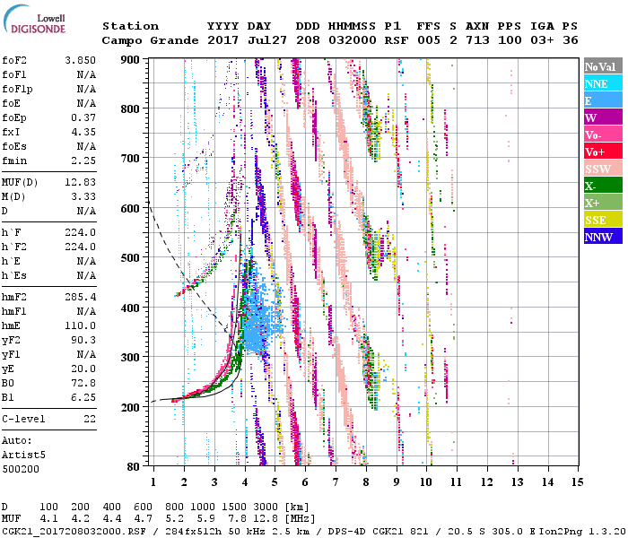This screenshot has width=628, height=538.
Task: Select the SSW legend swatch
Action: pos(603,169)
